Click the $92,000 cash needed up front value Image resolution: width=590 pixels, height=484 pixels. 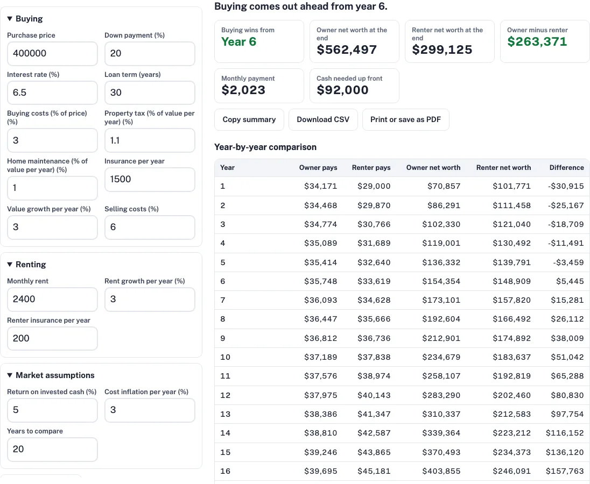click(342, 90)
